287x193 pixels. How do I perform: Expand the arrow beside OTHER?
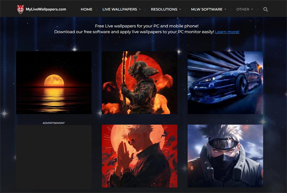tap(253, 9)
